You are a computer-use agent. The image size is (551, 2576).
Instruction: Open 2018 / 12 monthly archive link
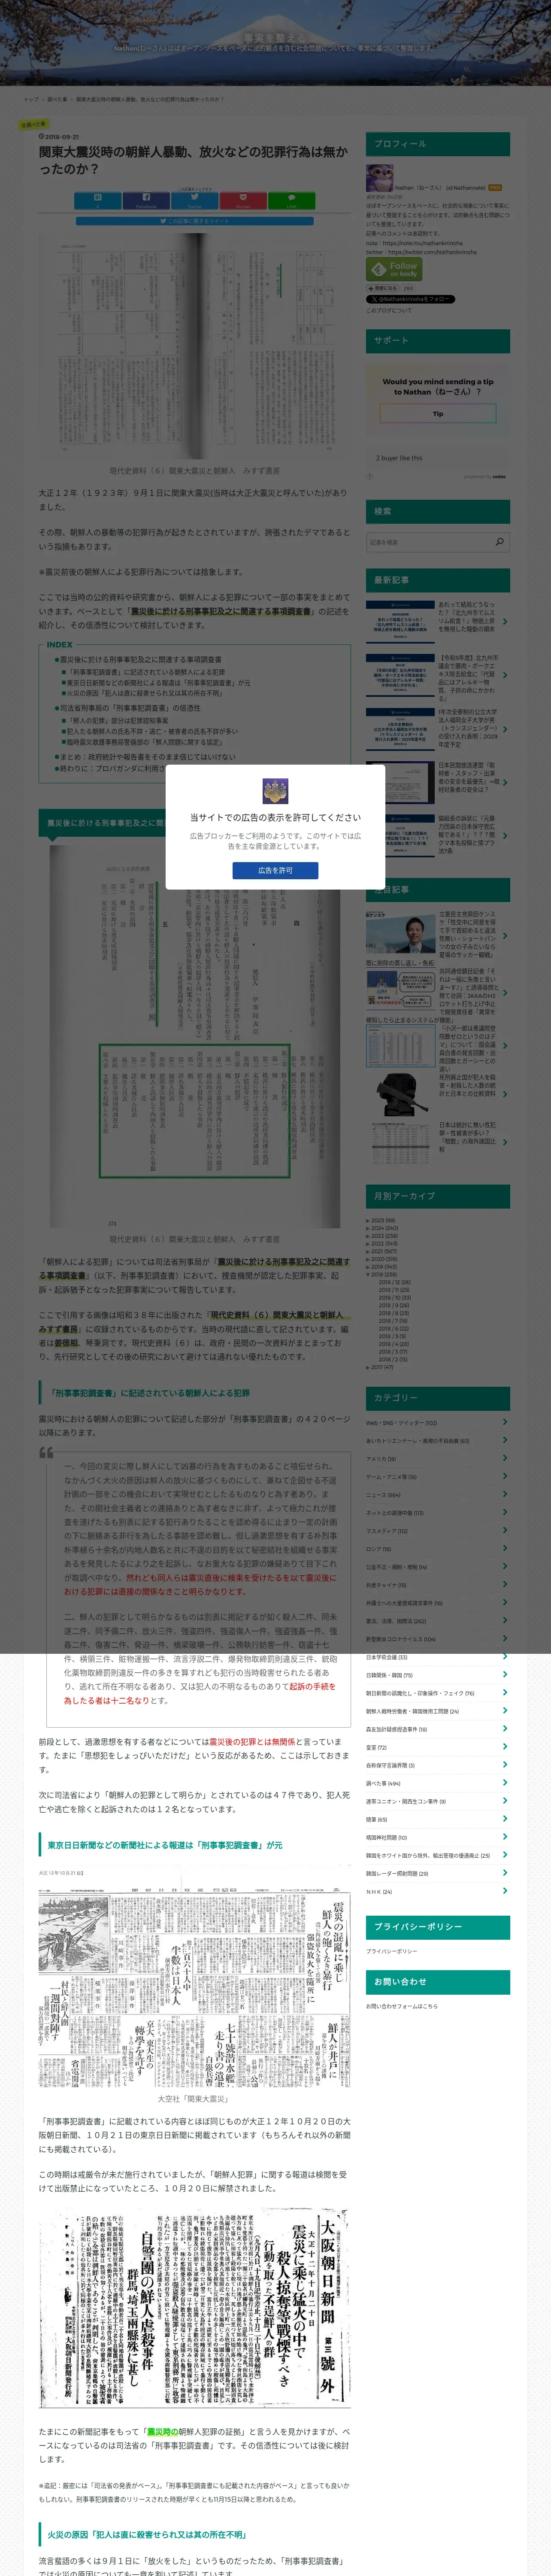point(394,1282)
